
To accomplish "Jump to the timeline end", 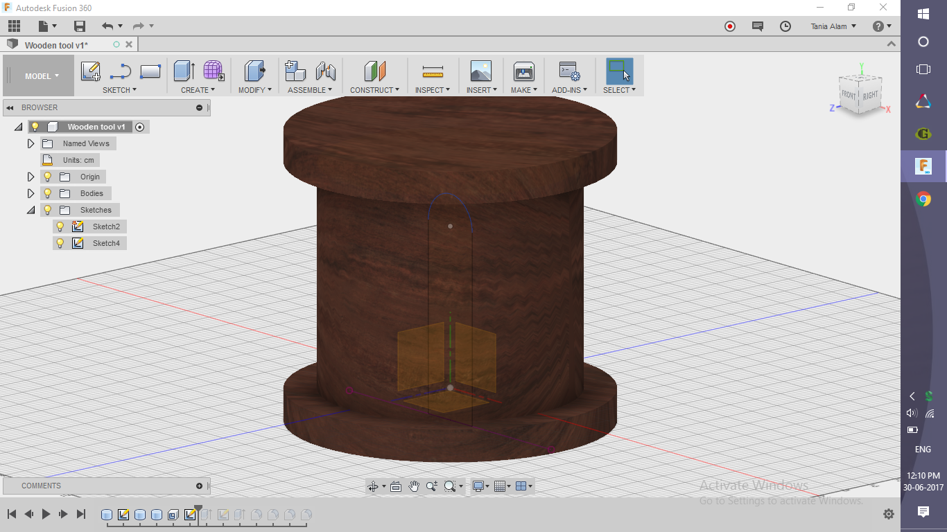I will coord(81,514).
